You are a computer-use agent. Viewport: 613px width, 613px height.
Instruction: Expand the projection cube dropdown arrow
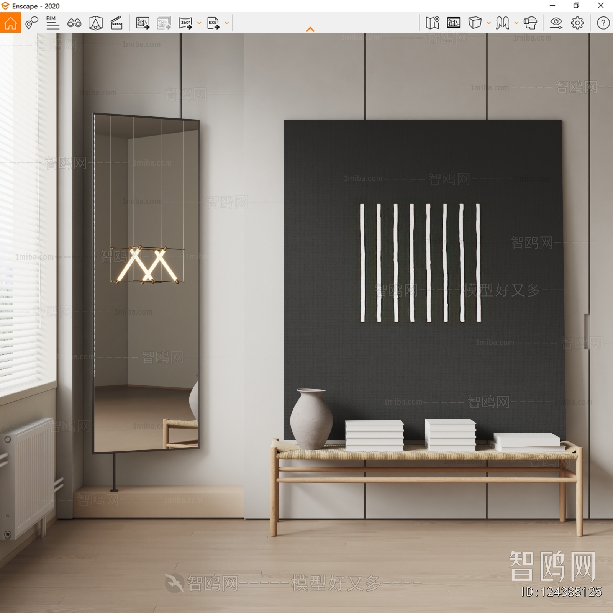[489, 23]
